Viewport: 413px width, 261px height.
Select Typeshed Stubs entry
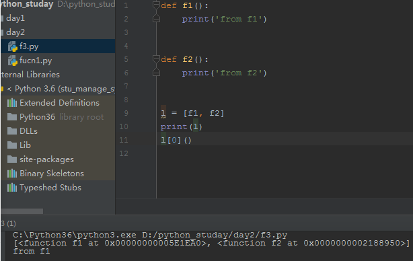pos(50,188)
